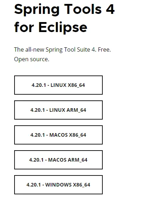The width and height of the screenshot is (141, 210).
Task: Download the 4.20.1 Linux ARM_64 build
Action: 58,110
